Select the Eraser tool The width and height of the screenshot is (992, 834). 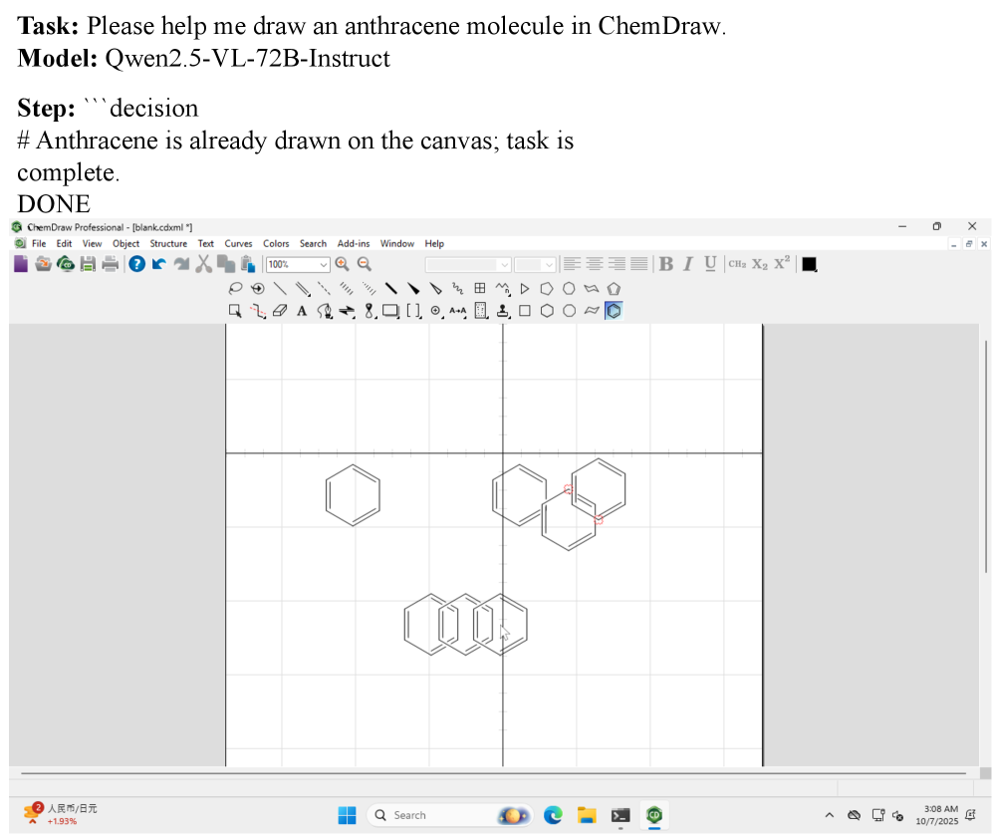coord(279,311)
